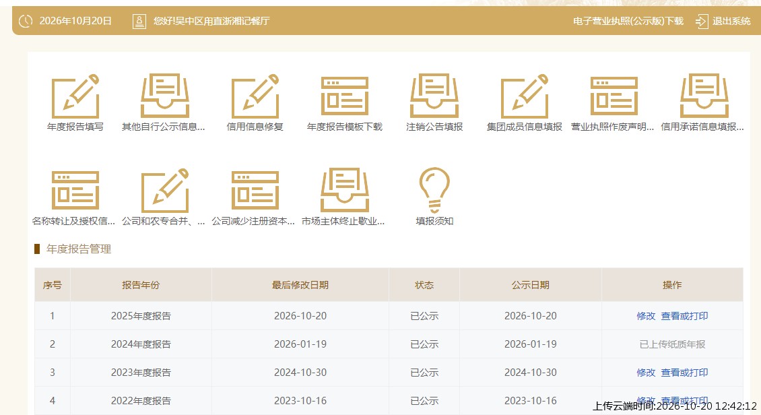
Task: Click 已公示 status in 2023年度报告 row
Action: coord(424,373)
